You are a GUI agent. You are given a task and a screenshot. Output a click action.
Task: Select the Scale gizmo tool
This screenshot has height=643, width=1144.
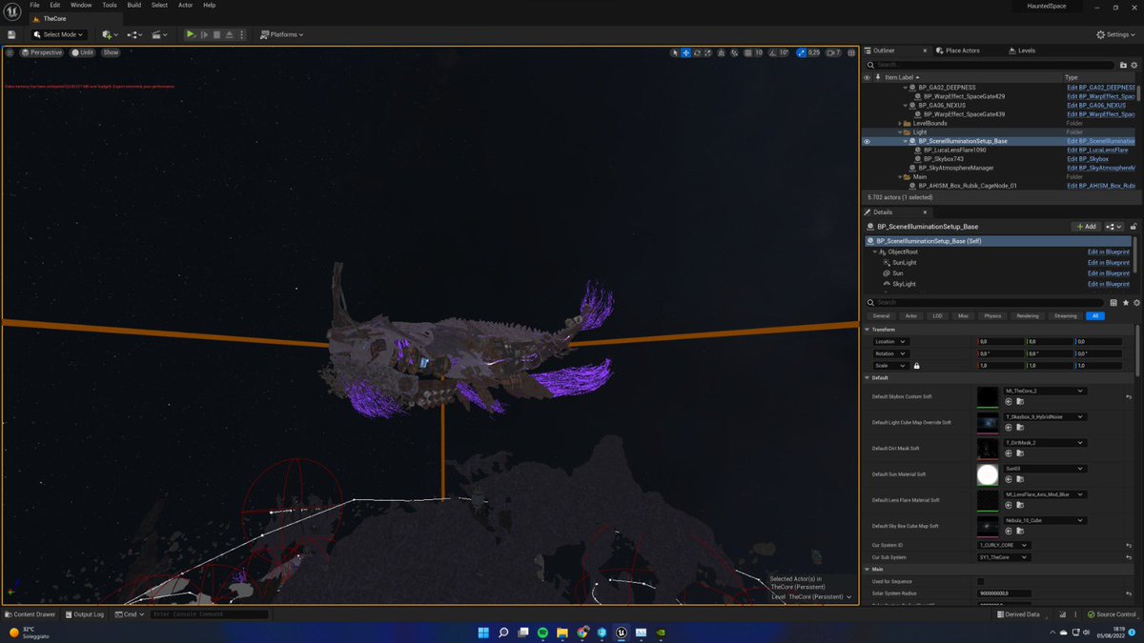click(707, 52)
